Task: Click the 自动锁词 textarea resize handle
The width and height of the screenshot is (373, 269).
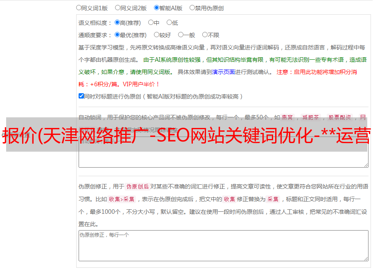Action: 366,165
